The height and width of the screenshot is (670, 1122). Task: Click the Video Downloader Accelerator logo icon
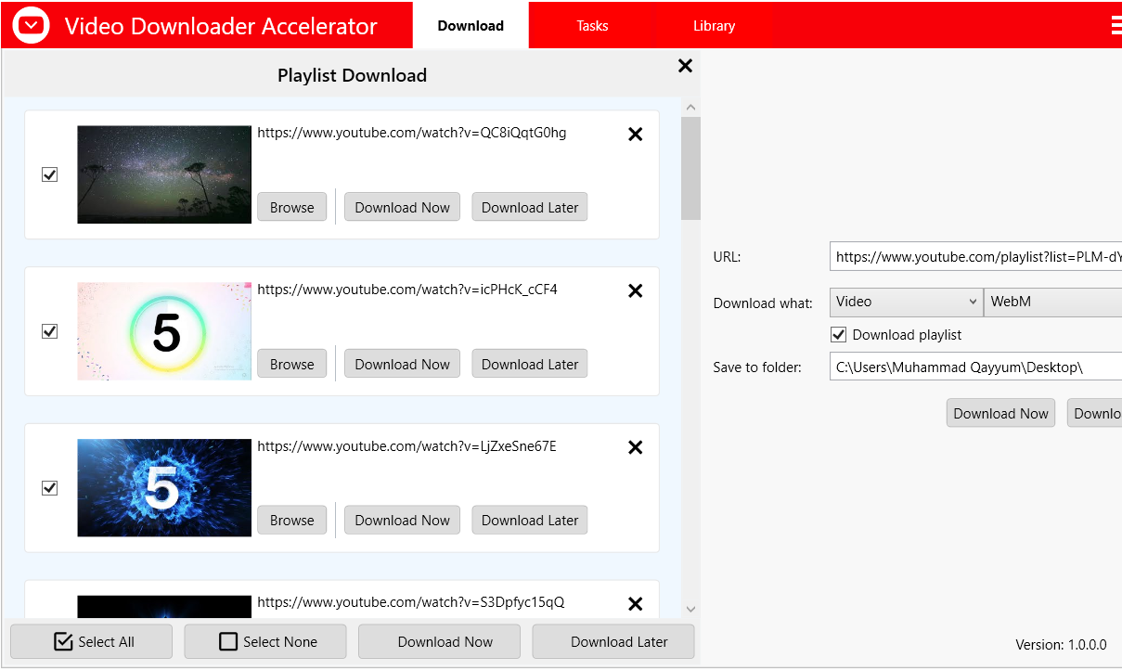click(x=30, y=24)
